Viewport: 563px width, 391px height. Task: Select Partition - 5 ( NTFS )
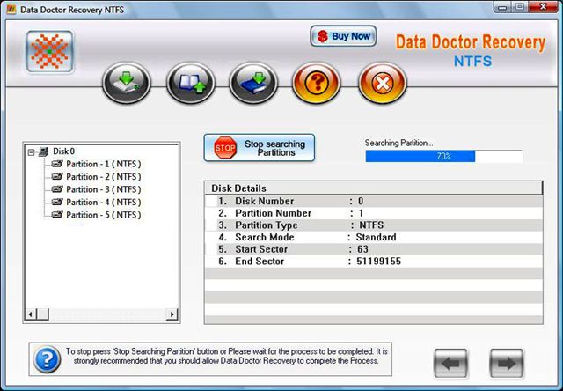(x=104, y=215)
